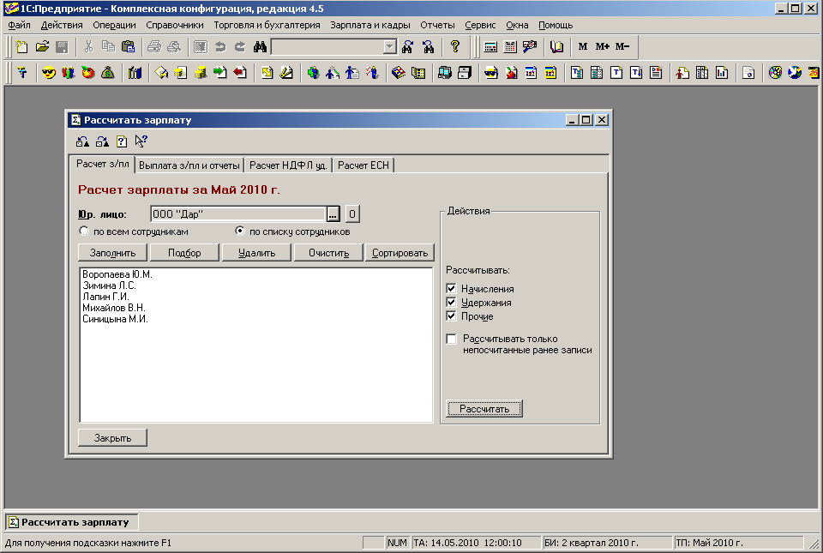Uncheck the Начисления checkbox

coord(452,289)
